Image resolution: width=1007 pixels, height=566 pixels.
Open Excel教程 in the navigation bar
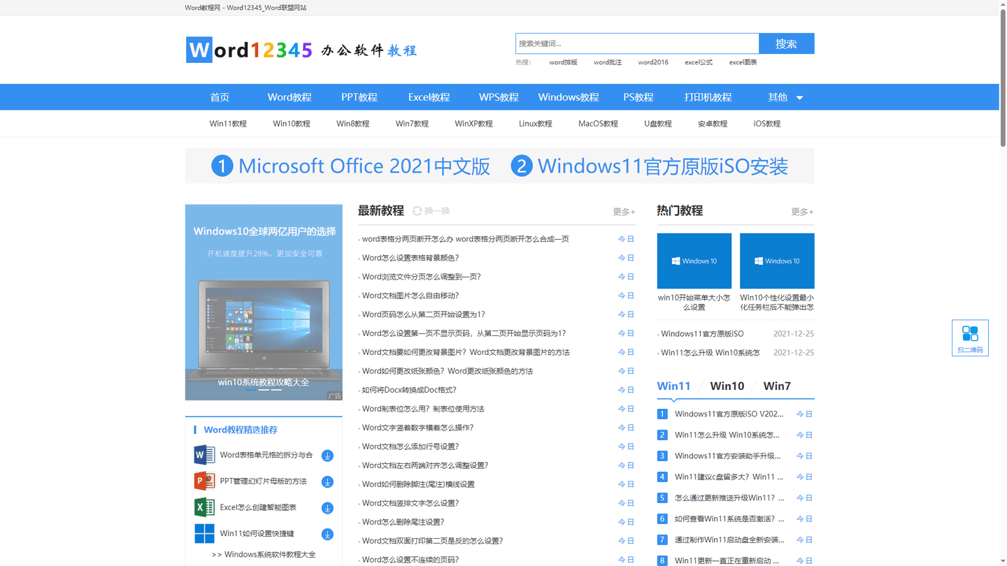pos(429,97)
